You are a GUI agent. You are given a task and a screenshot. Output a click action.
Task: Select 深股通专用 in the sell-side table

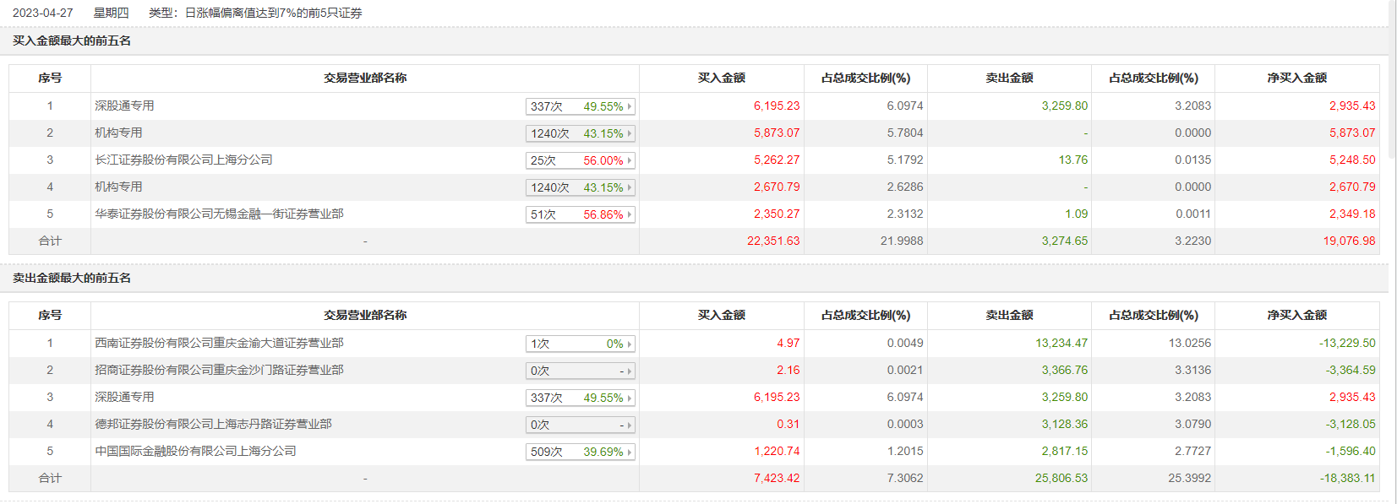click(x=124, y=397)
